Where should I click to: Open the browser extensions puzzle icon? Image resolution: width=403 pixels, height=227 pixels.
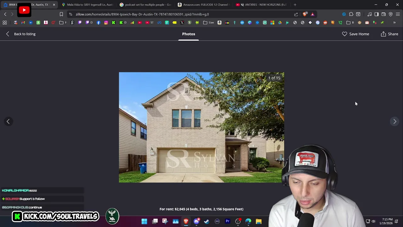coord(351,14)
